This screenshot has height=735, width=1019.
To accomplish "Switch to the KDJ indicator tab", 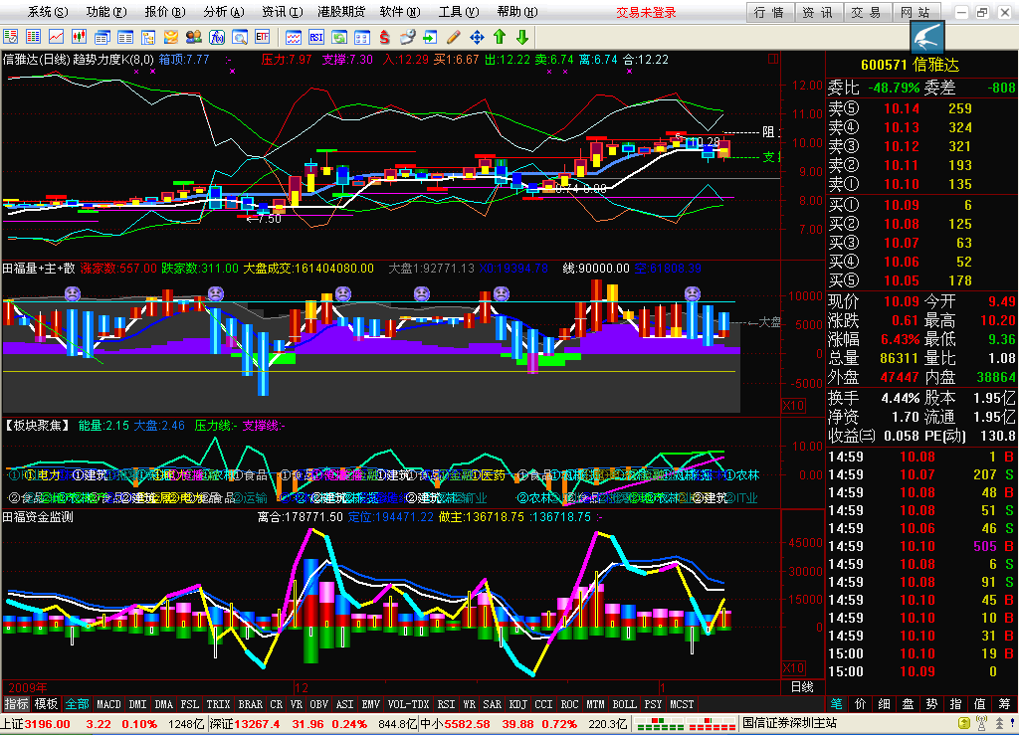I will point(517,704).
